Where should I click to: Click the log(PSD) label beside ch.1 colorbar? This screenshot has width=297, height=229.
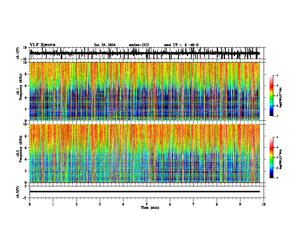click(281, 98)
